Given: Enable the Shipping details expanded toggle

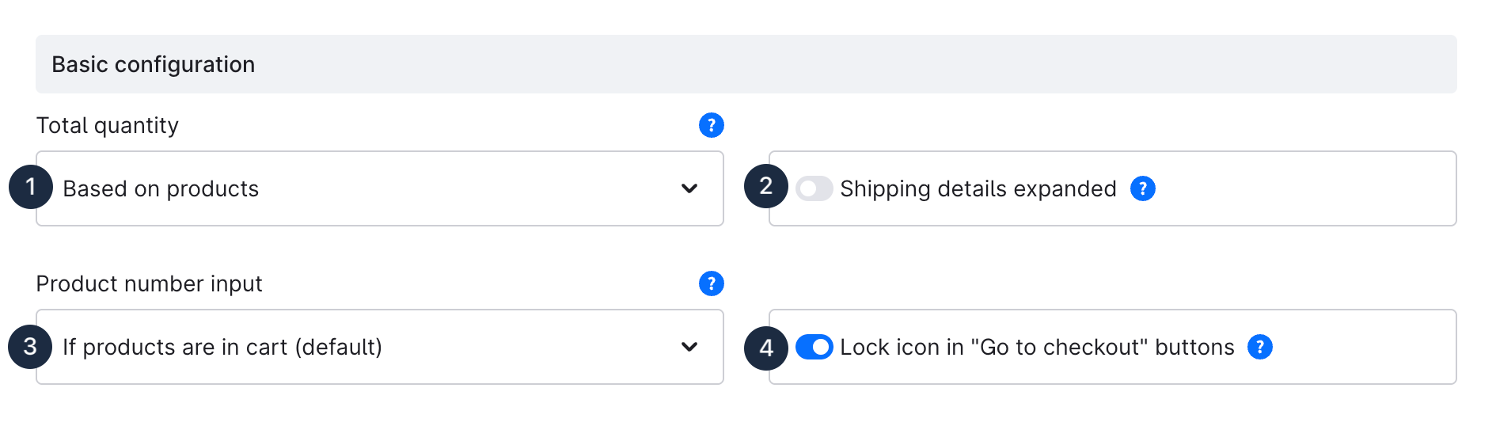Looking at the screenshot, I should click(814, 188).
